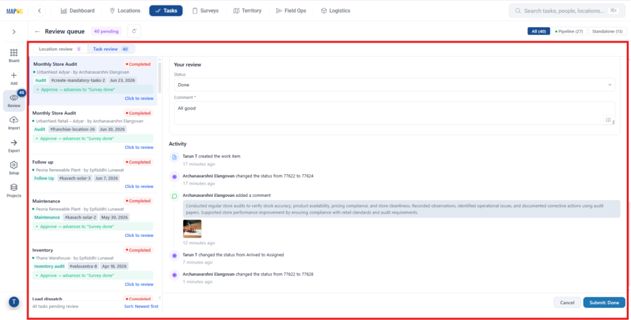This screenshot has width=631, height=320.
Task: Select the All (40) filter
Action: (x=539, y=31)
